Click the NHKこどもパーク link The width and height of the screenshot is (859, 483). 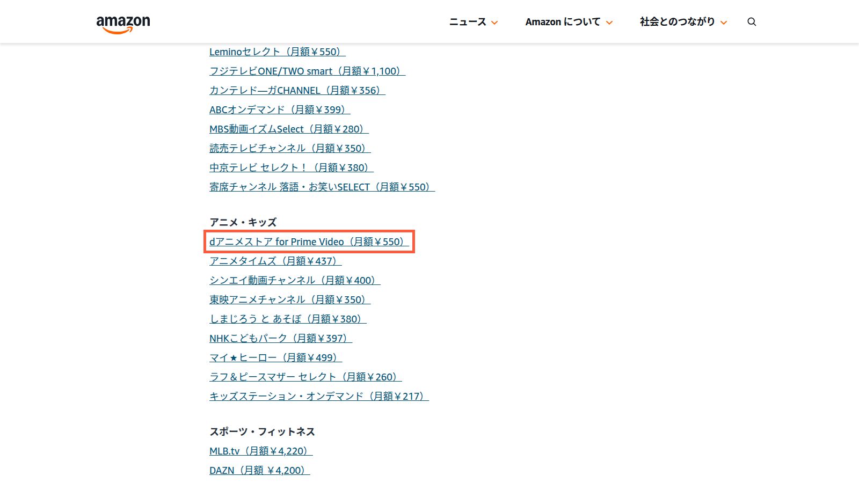tap(281, 338)
